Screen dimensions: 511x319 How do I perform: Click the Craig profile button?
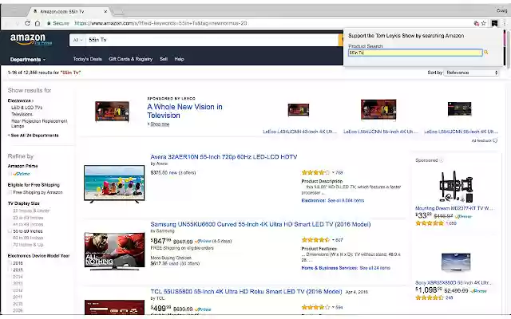(502, 10)
